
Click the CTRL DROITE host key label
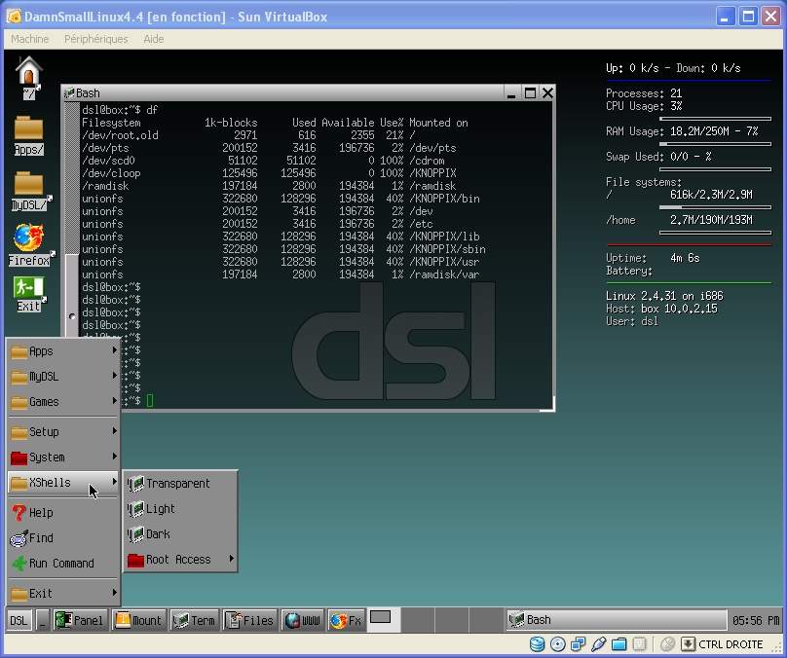click(731, 644)
